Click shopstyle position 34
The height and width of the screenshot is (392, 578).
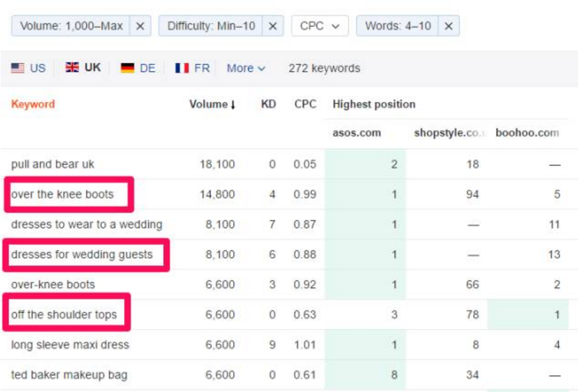[x=472, y=375]
